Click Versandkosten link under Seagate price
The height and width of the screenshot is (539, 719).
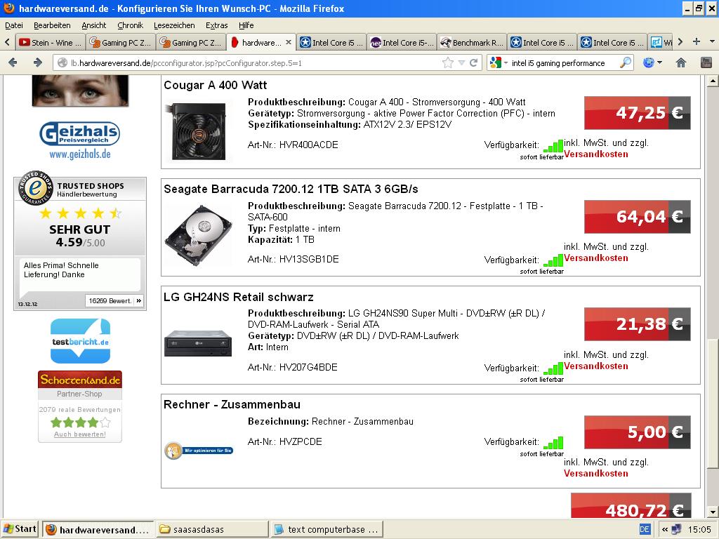tap(595, 258)
